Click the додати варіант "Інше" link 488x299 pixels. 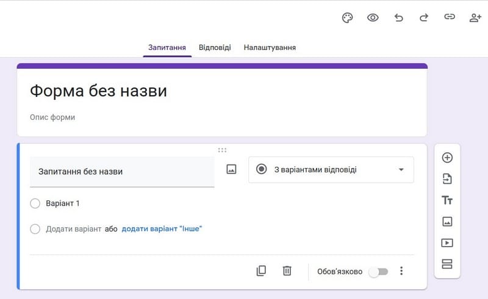coord(162,229)
